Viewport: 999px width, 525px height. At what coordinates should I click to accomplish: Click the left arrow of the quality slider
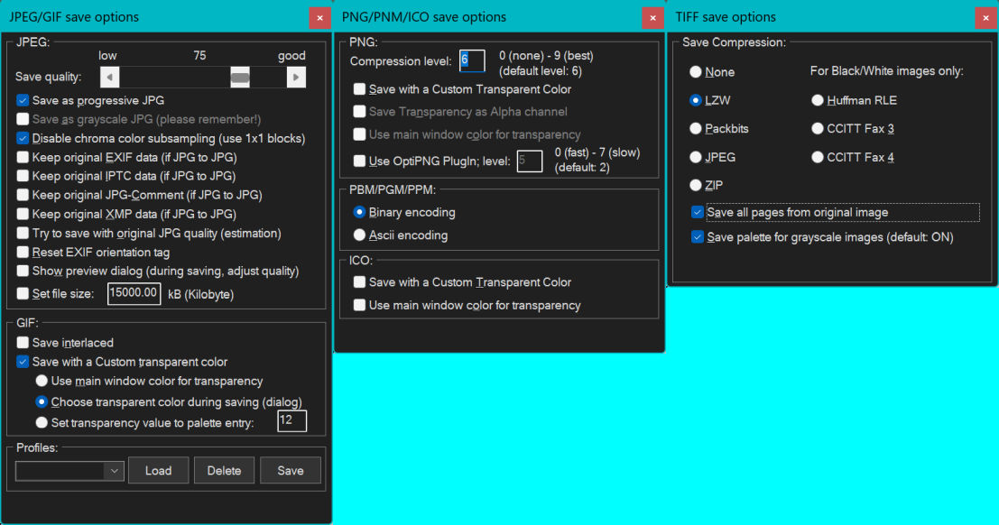click(x=109, y=78)
